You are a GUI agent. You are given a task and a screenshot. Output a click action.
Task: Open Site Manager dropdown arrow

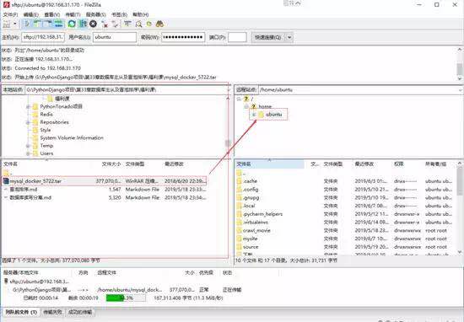pyautogui.click(x=15, y=24)
